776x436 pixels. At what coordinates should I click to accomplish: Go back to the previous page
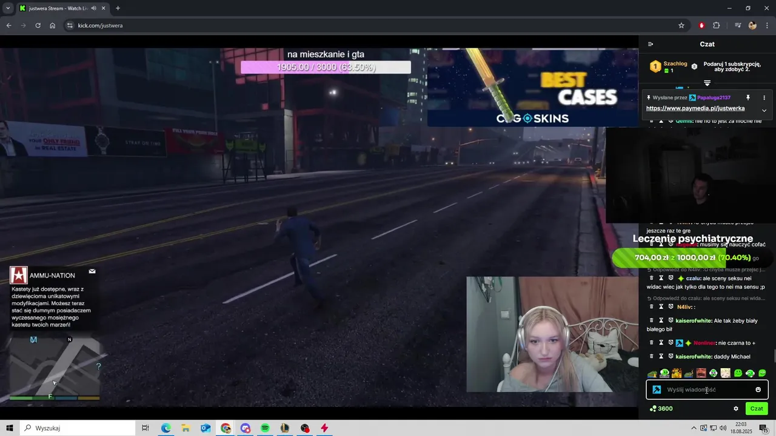(8, 25)
